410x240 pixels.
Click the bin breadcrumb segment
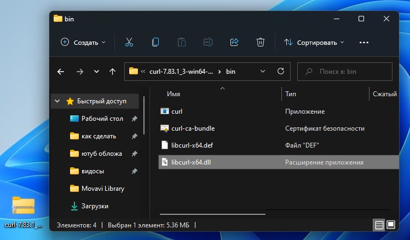[230, 72]
